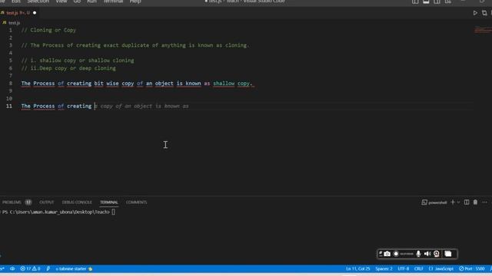Screen dimensions: 492x276
Task: Switch to the Comments panel tab
Action: (136, 202)
